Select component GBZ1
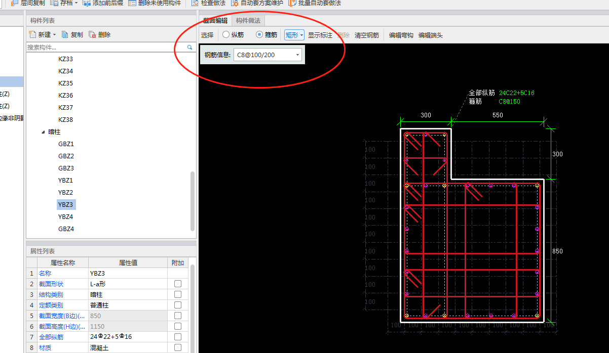 point(66,144)
